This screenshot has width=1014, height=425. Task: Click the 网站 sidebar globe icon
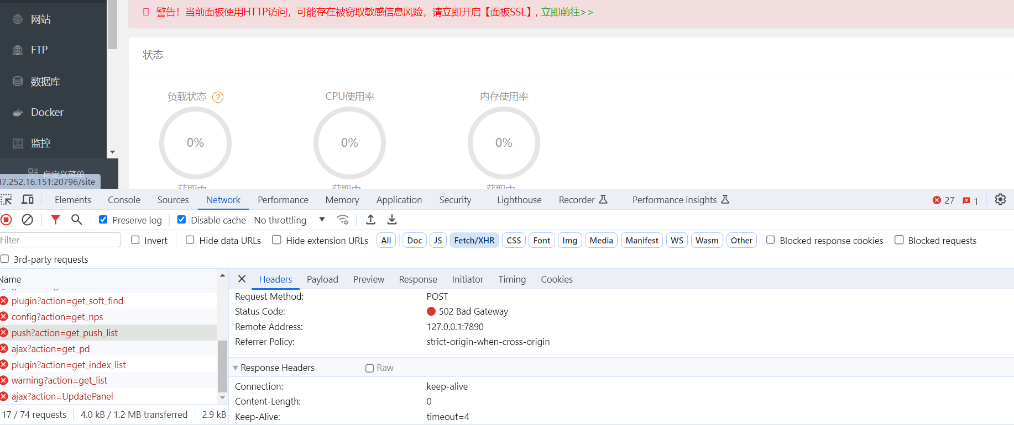(18, 19)
